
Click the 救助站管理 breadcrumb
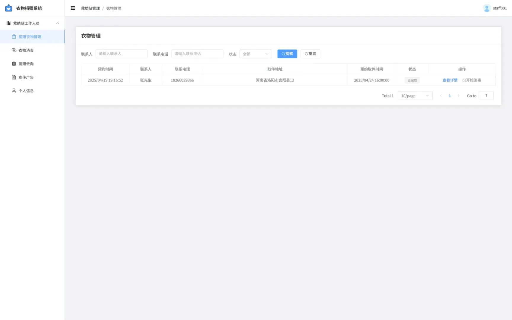pyautogui.click(x=90, y=8)
